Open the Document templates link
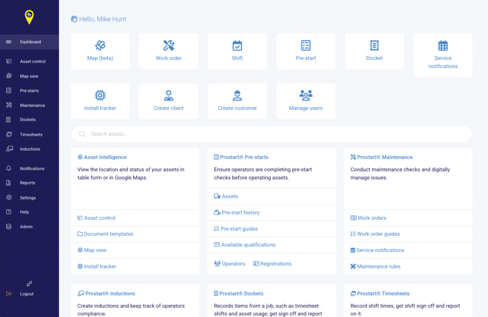The image size is (488, 317). click(105, 234)
